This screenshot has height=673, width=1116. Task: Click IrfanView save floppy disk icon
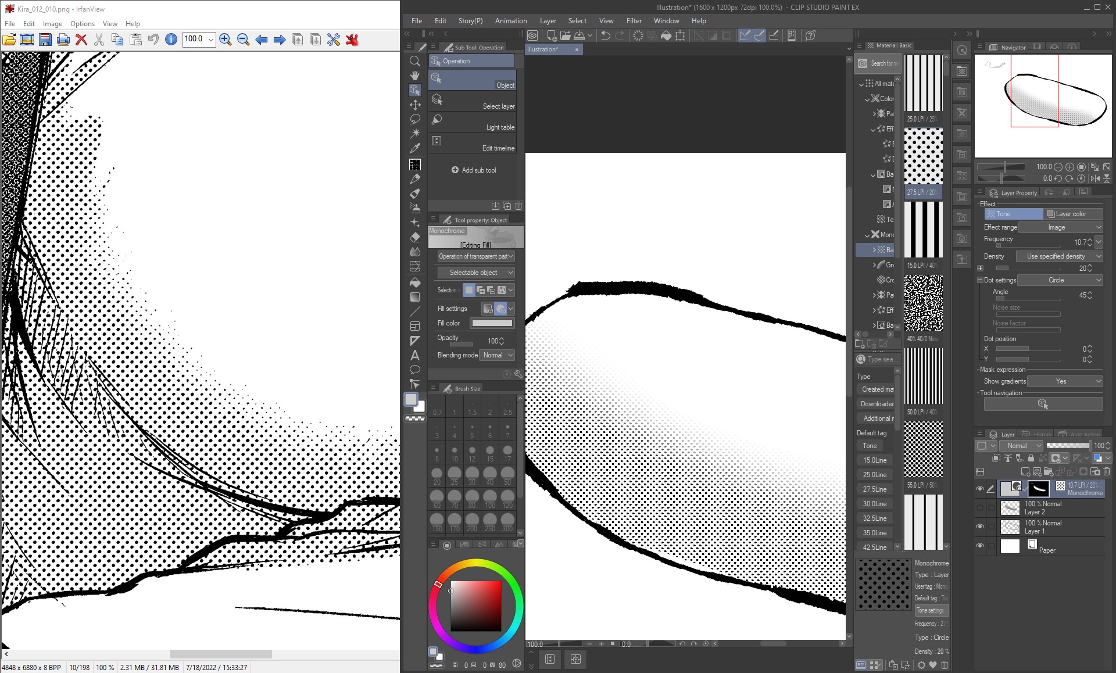(x=45, y=40)
